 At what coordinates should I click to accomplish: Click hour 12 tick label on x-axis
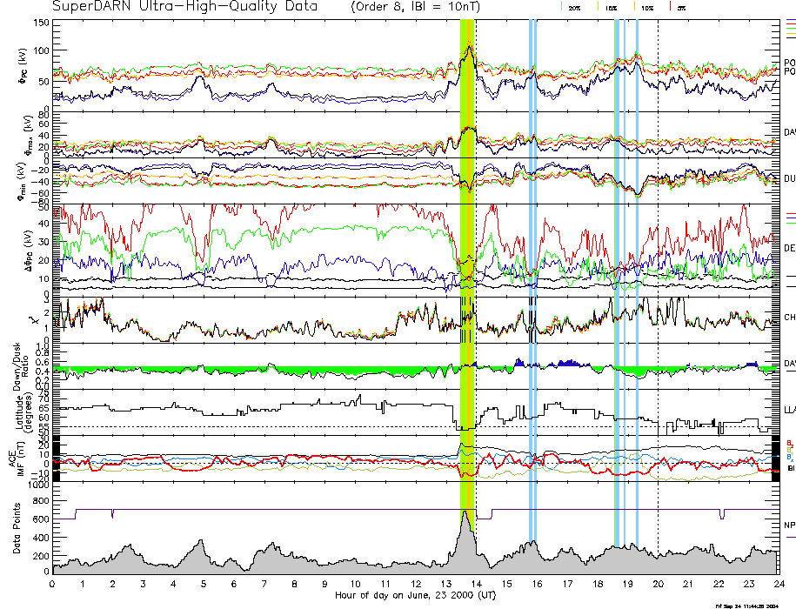click(x=415, y=585)
